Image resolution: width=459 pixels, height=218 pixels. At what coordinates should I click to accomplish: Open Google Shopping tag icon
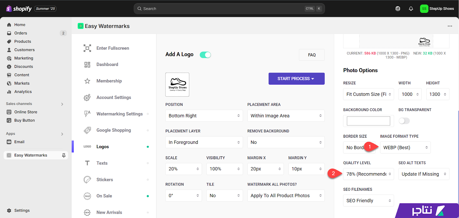[87, 130]
